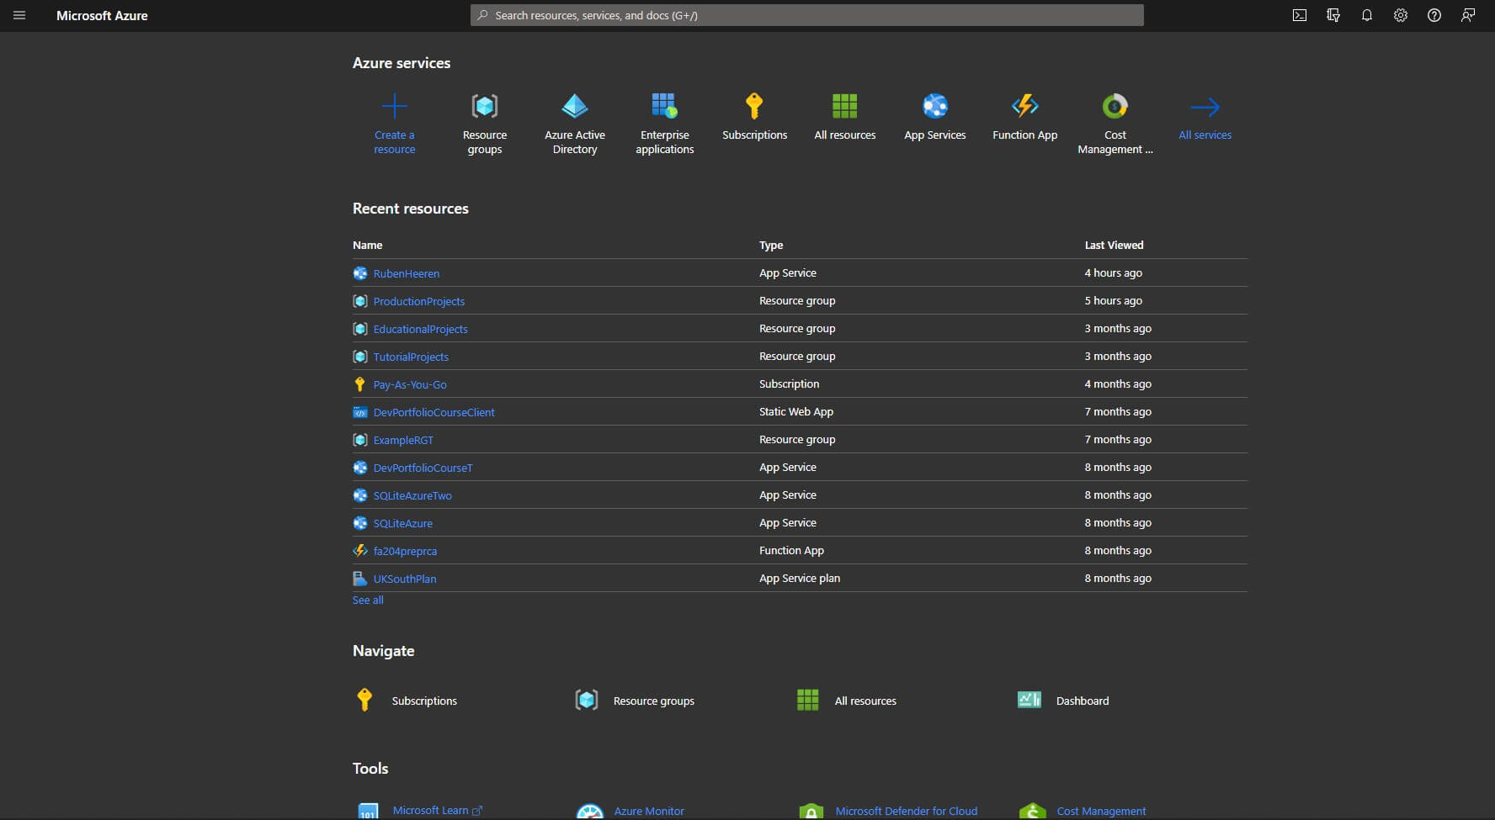This screenshot has height=820, width=1495.
Task: Click the Name column header
Action: tap(367, 245)
